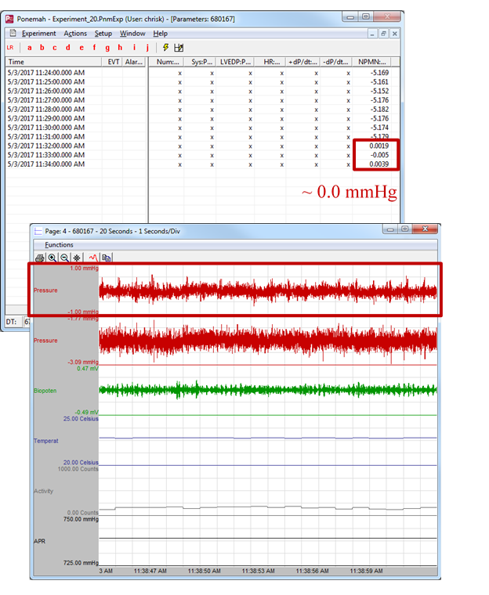
Task: Open the Experiment menu
Action: point(38,34)
